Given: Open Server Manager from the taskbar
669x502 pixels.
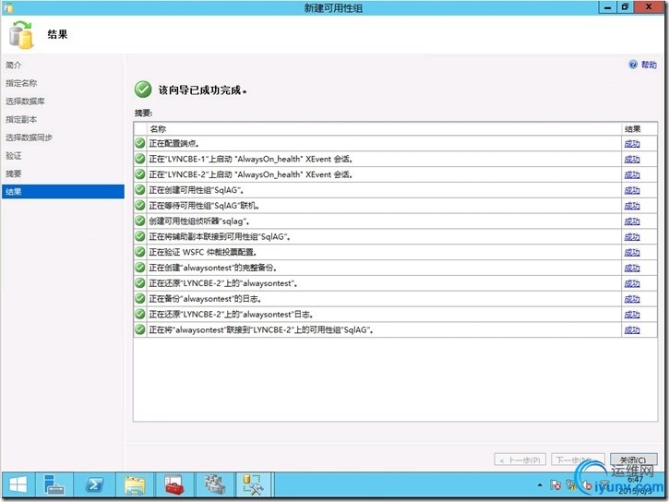Looking at the screenshot, I should (54, 485).
